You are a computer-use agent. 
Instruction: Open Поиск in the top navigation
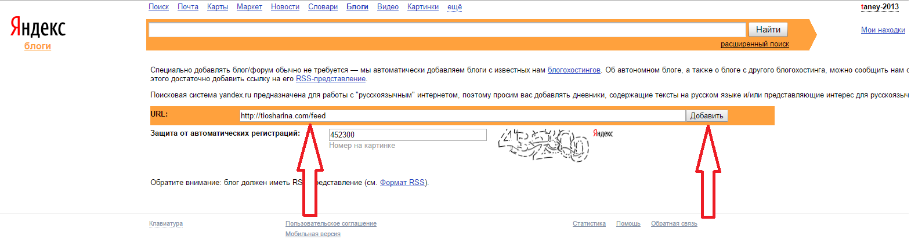(x=158, y=7)
